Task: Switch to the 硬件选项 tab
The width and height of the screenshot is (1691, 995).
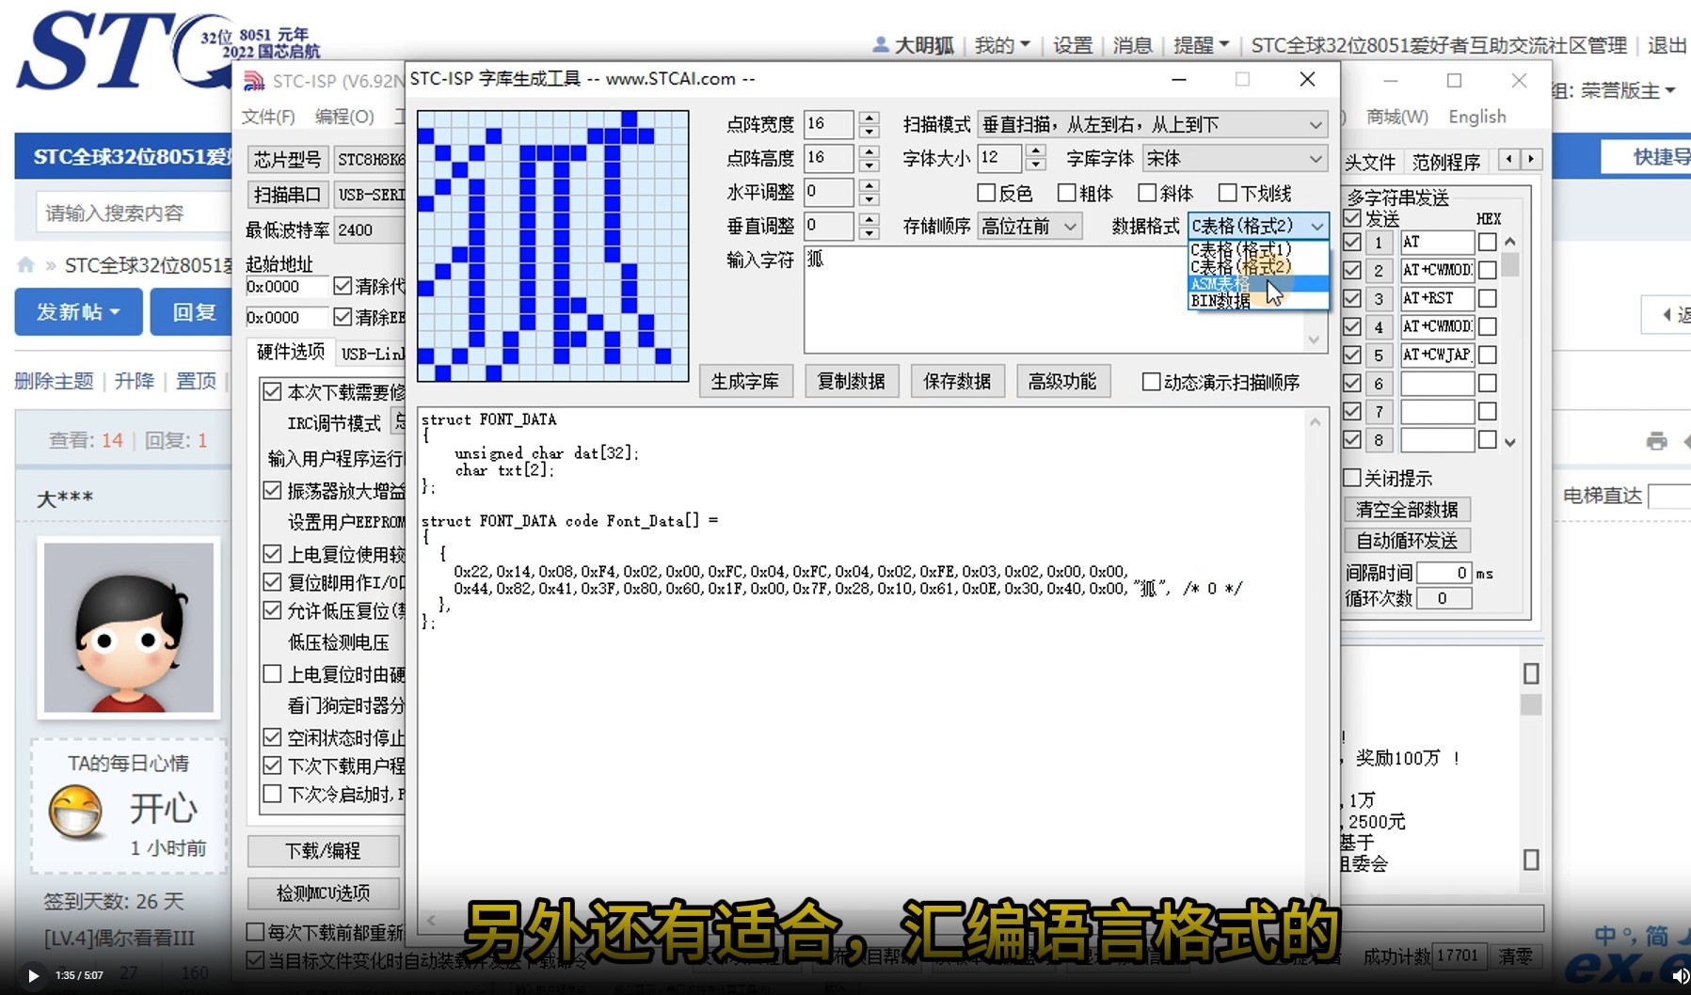Action: pos(290,352)
